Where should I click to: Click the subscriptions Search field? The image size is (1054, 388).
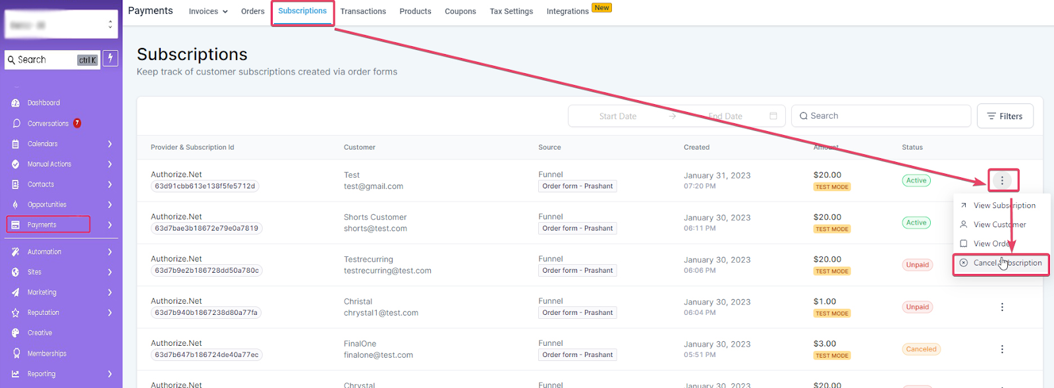pyautogui.click(x=881, y=116)
